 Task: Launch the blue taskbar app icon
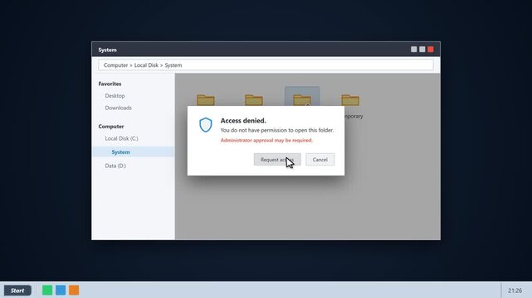click(61, 290)
